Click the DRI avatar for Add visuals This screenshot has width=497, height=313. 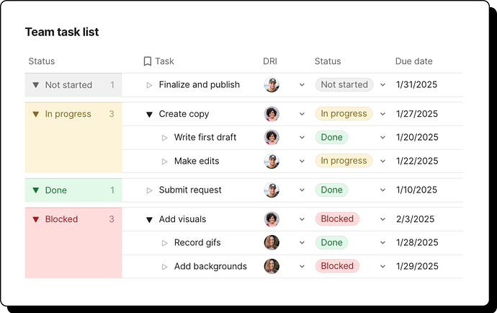272,219
